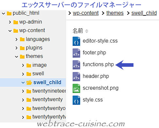
Task: Open wp-content breadcrumb link
Action: click(86, 13)
